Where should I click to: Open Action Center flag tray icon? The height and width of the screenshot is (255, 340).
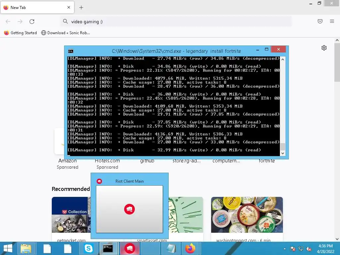coord(293,249)
